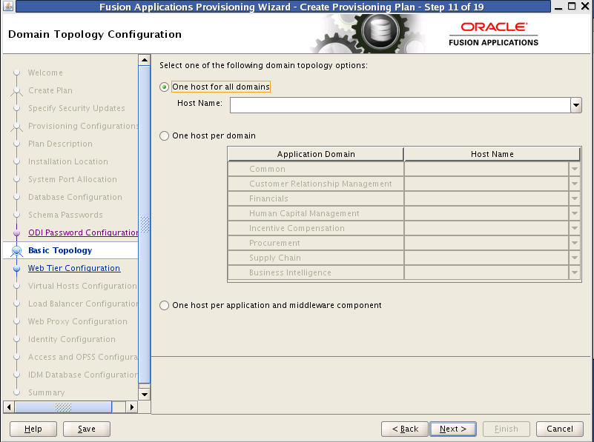The image size is (594, 442).
Task: Maximize the wizard window
Action: click(x=572, y=6)
